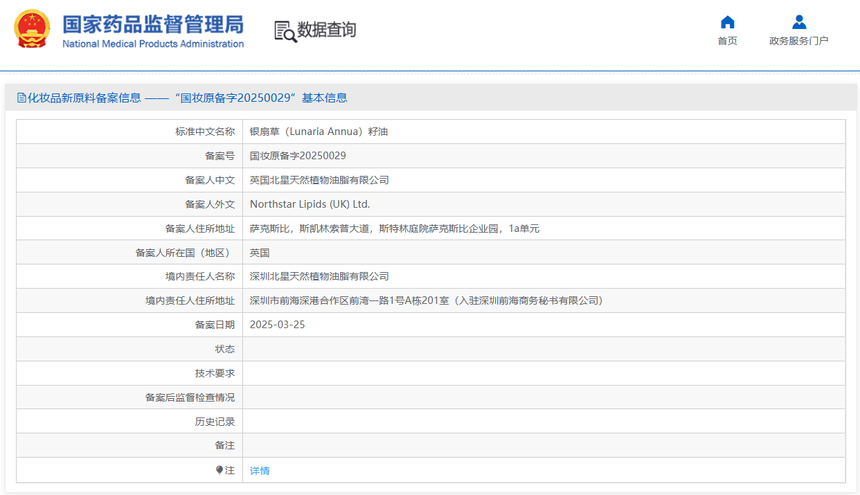860x495 pixels.
Task: Click the 国家药品监督管理局 title text
Action: pos(153,24)
